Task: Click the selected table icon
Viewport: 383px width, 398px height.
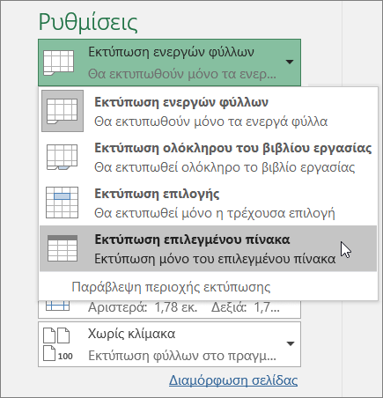Action: (x=63, y=248)
